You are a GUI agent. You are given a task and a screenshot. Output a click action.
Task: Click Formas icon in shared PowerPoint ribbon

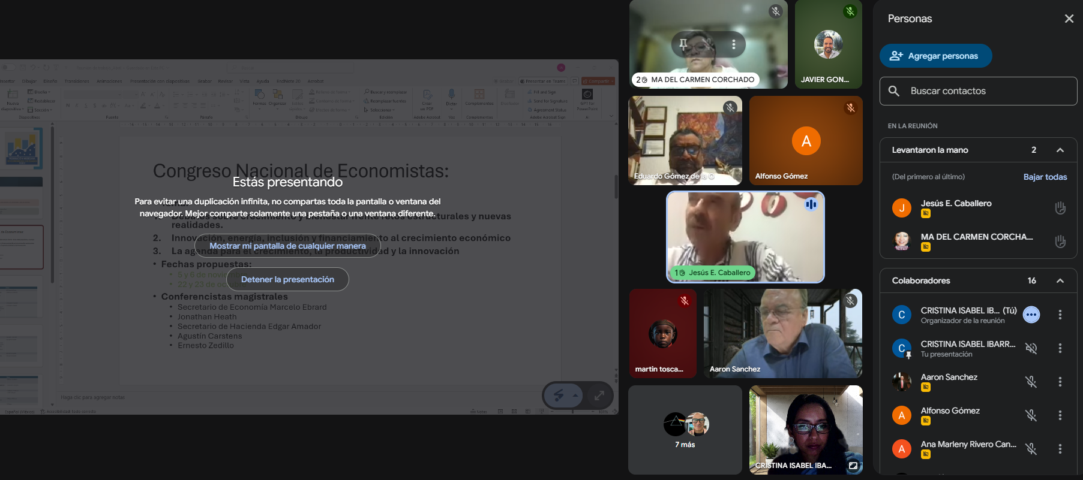(260, 96)
